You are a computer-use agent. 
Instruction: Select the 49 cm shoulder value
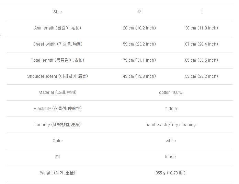point(139,76)
